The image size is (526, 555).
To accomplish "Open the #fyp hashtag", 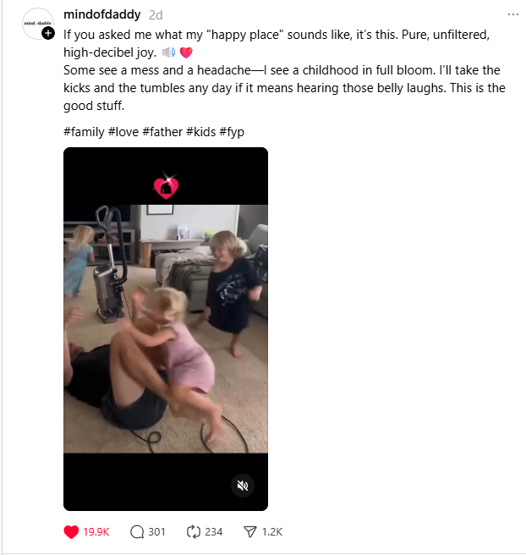I will (x=232, y=132).
